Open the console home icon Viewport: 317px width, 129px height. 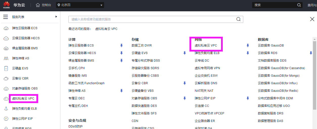(38, 5)
